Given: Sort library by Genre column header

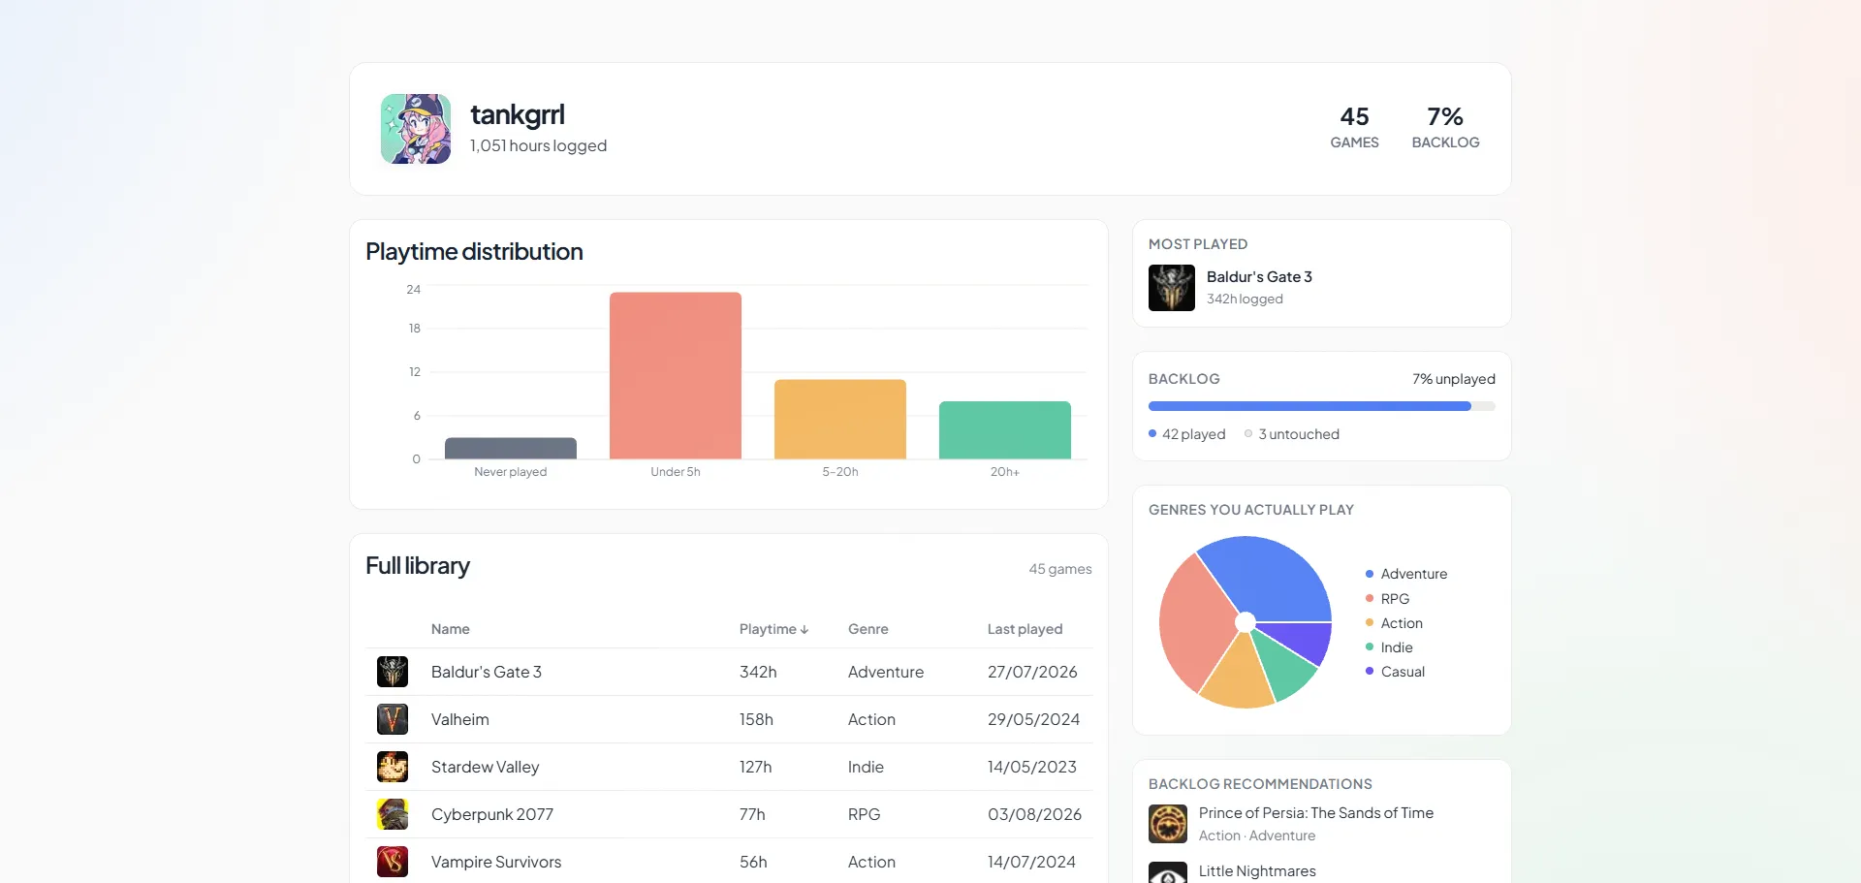Looking at the screenshot, I should 868,629.
